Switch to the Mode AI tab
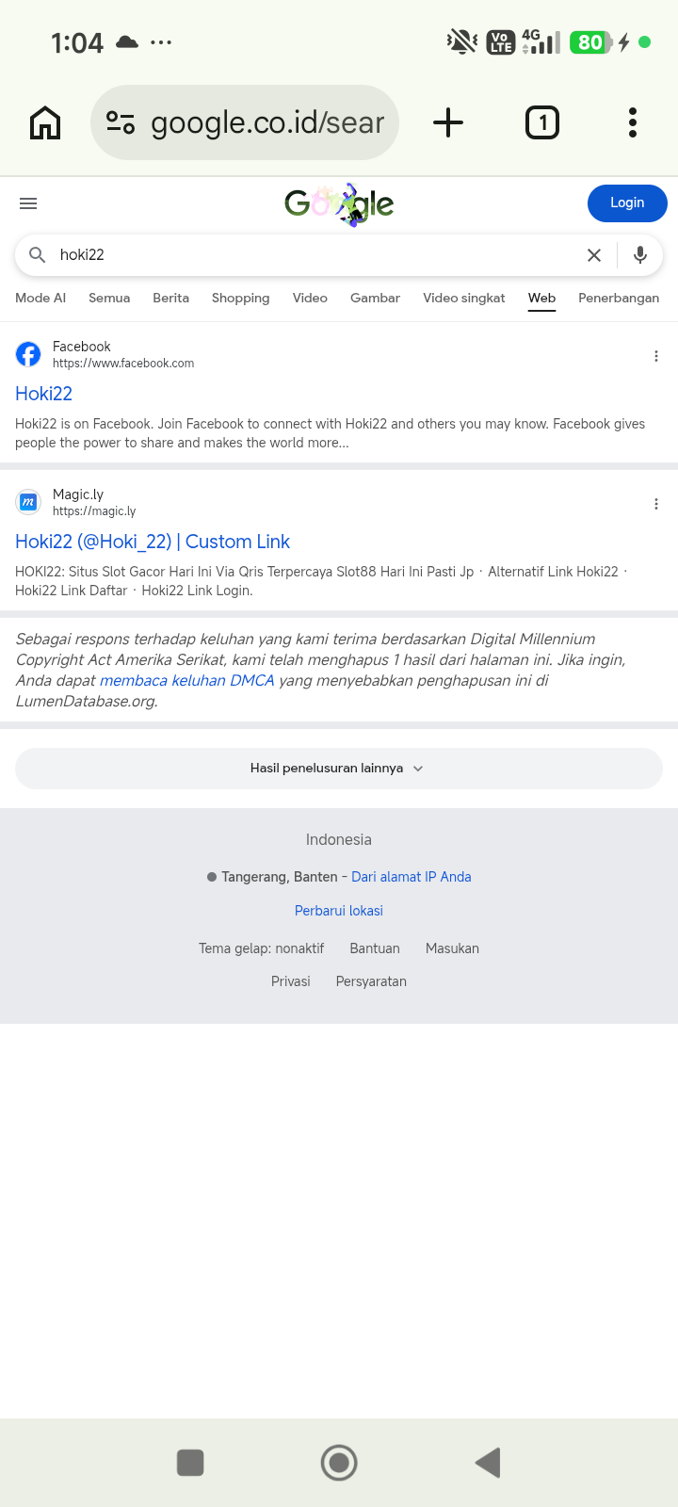The image size is (678, 1507). (40, 298)
